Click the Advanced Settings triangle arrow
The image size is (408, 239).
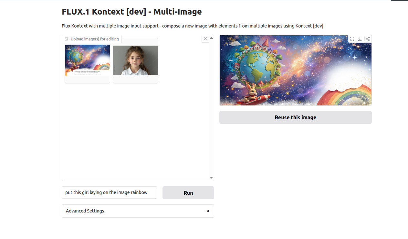[208, 211]
